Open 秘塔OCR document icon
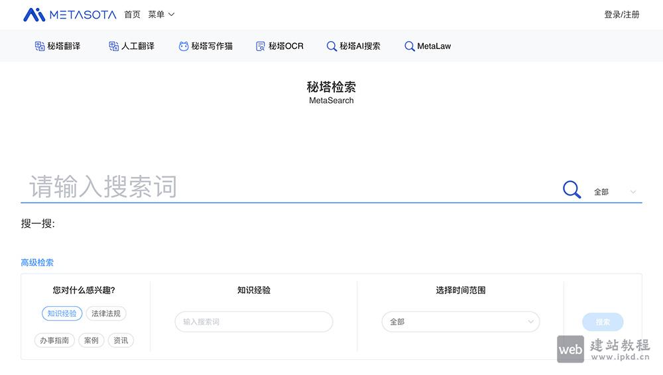663x375 pixels. tap(261, 46)
